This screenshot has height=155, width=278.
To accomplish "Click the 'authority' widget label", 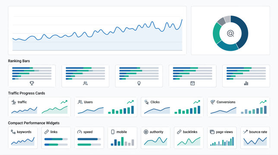I will pos(156,132).
